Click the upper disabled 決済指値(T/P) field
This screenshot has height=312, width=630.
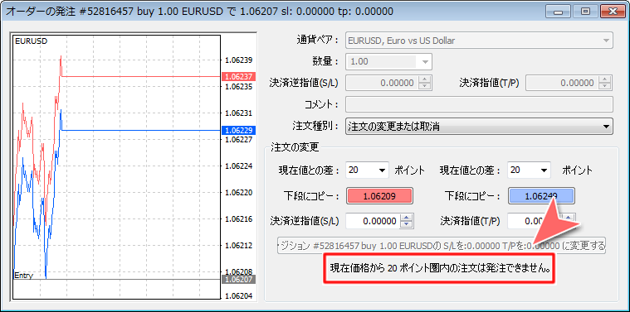tap(562, 84)
